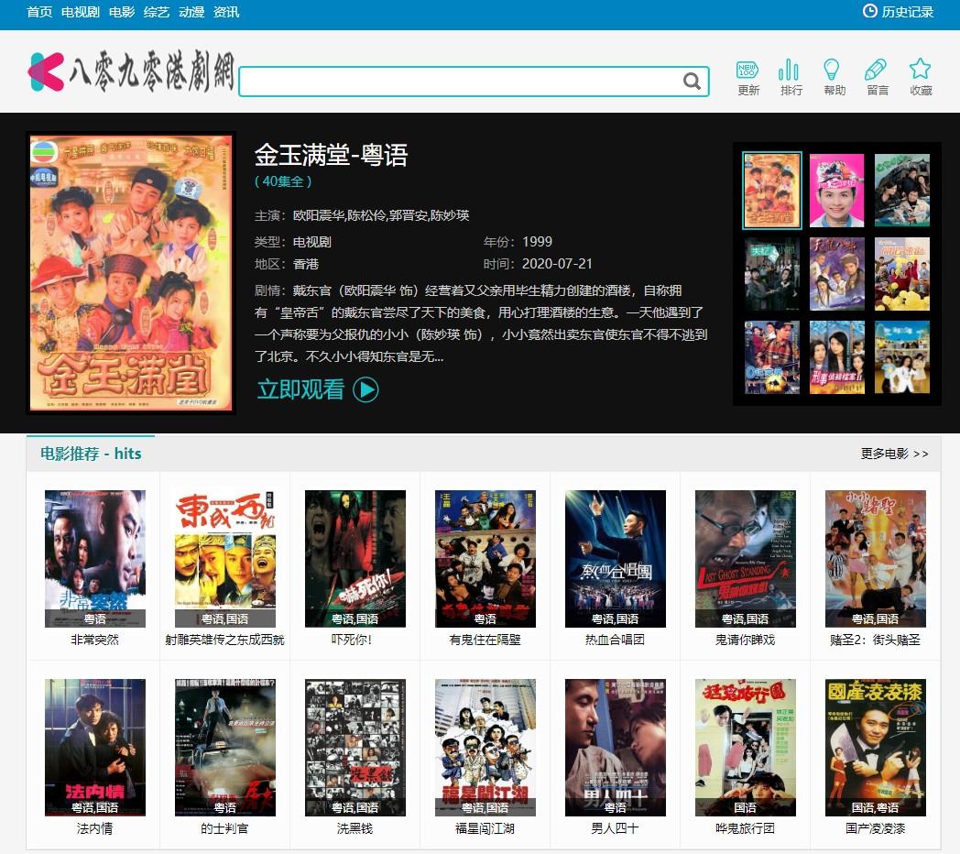
Task: Open the 排行 ranking chart icon
Action: click(791, 71)
